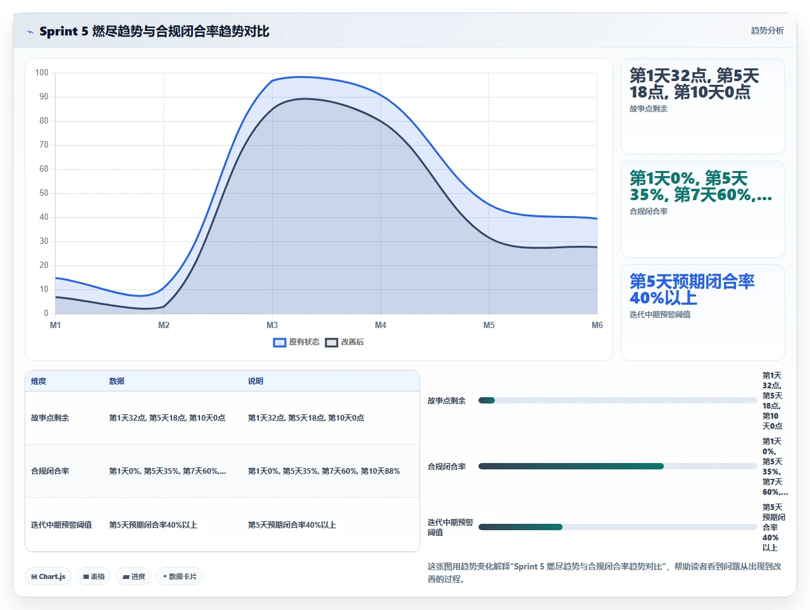
Task: Click the blue 原有状态 curve at M4
Action: click(380, 95)
